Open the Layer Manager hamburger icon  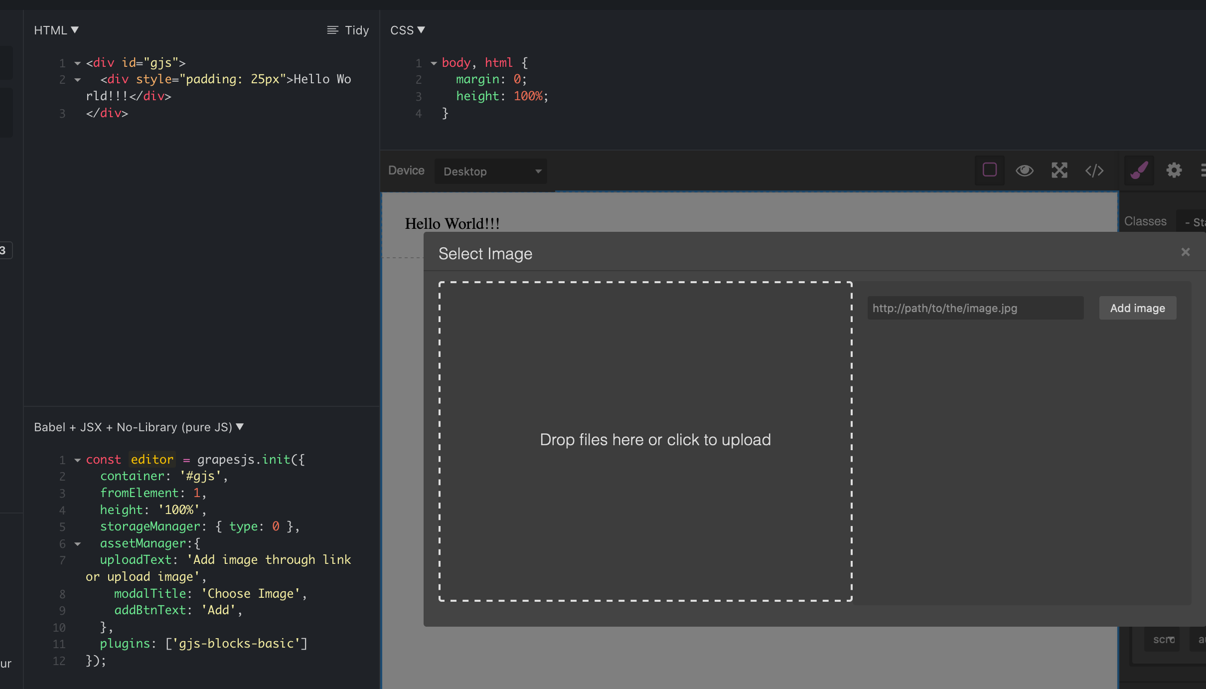click(1203, 171)
